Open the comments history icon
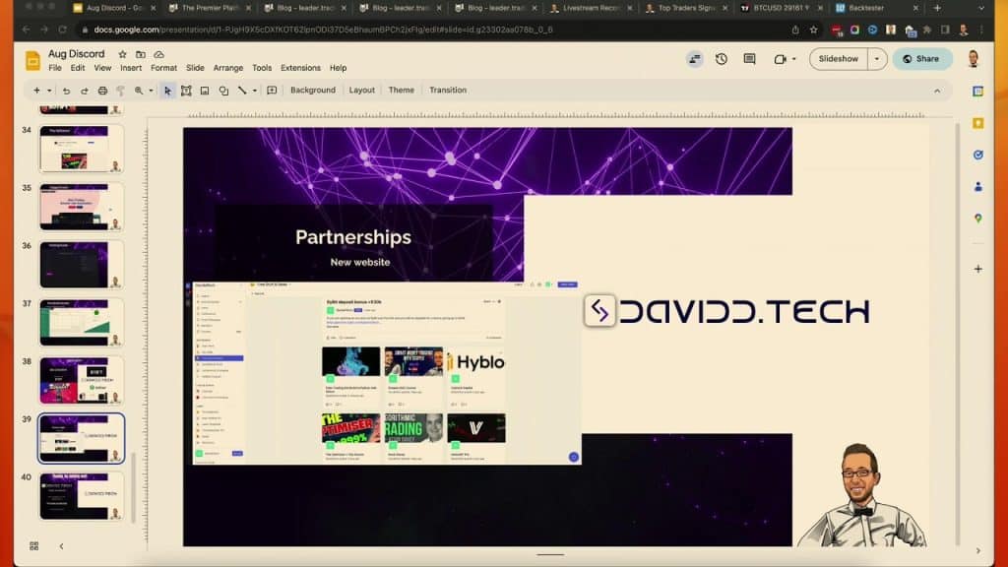The width and height of the screenshot is (1008, 567). pyautogui.click(x=749, y=59)
